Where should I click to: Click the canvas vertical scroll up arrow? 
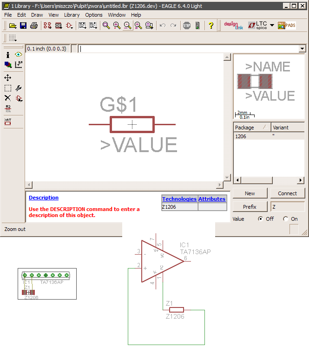(x=227, y=58)
